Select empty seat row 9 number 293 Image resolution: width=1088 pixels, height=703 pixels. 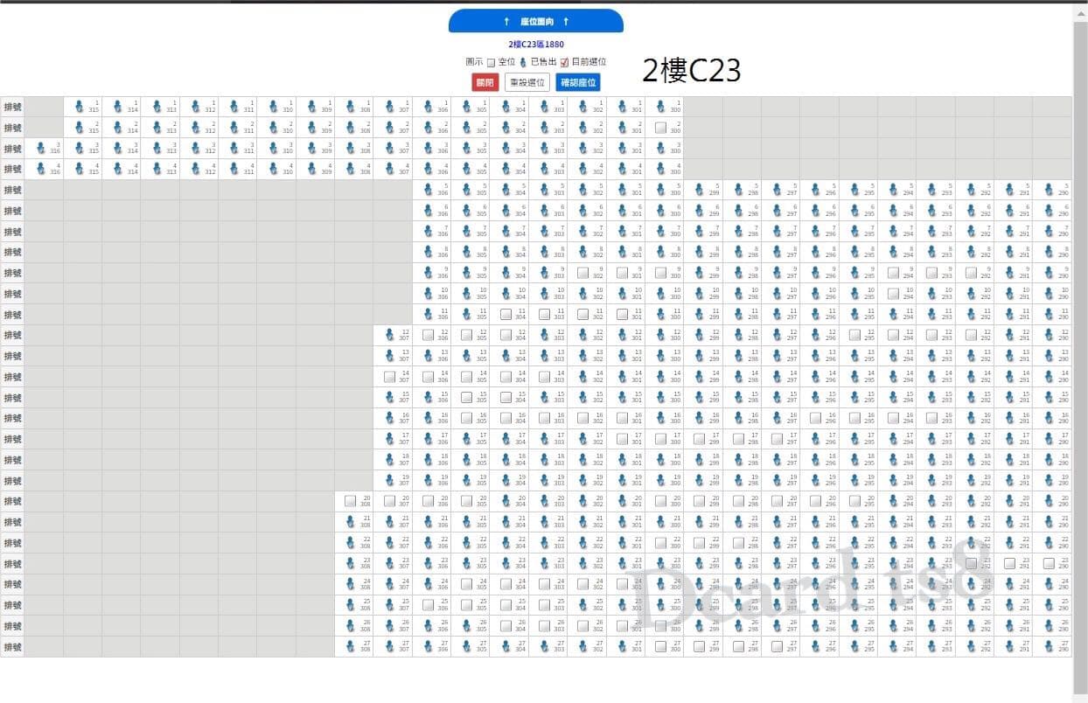click(932, 273)
